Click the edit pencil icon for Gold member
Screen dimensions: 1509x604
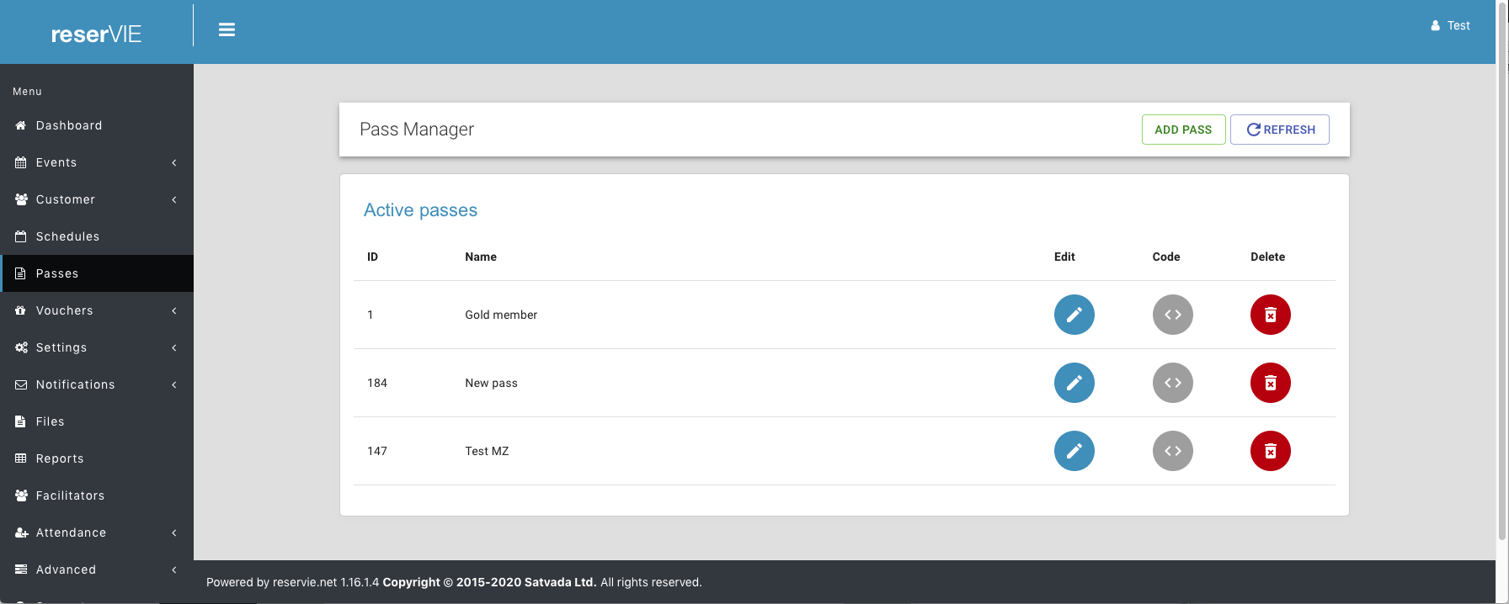[1074, 315]
